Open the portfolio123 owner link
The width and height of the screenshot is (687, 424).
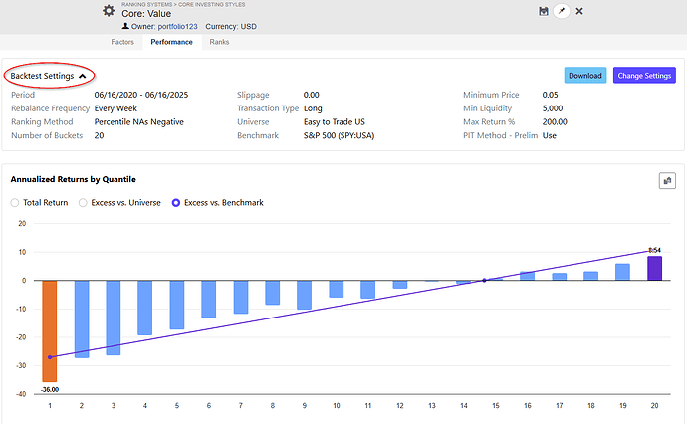[177, 26]
